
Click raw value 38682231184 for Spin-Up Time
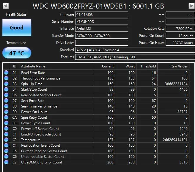coord(176,84)
